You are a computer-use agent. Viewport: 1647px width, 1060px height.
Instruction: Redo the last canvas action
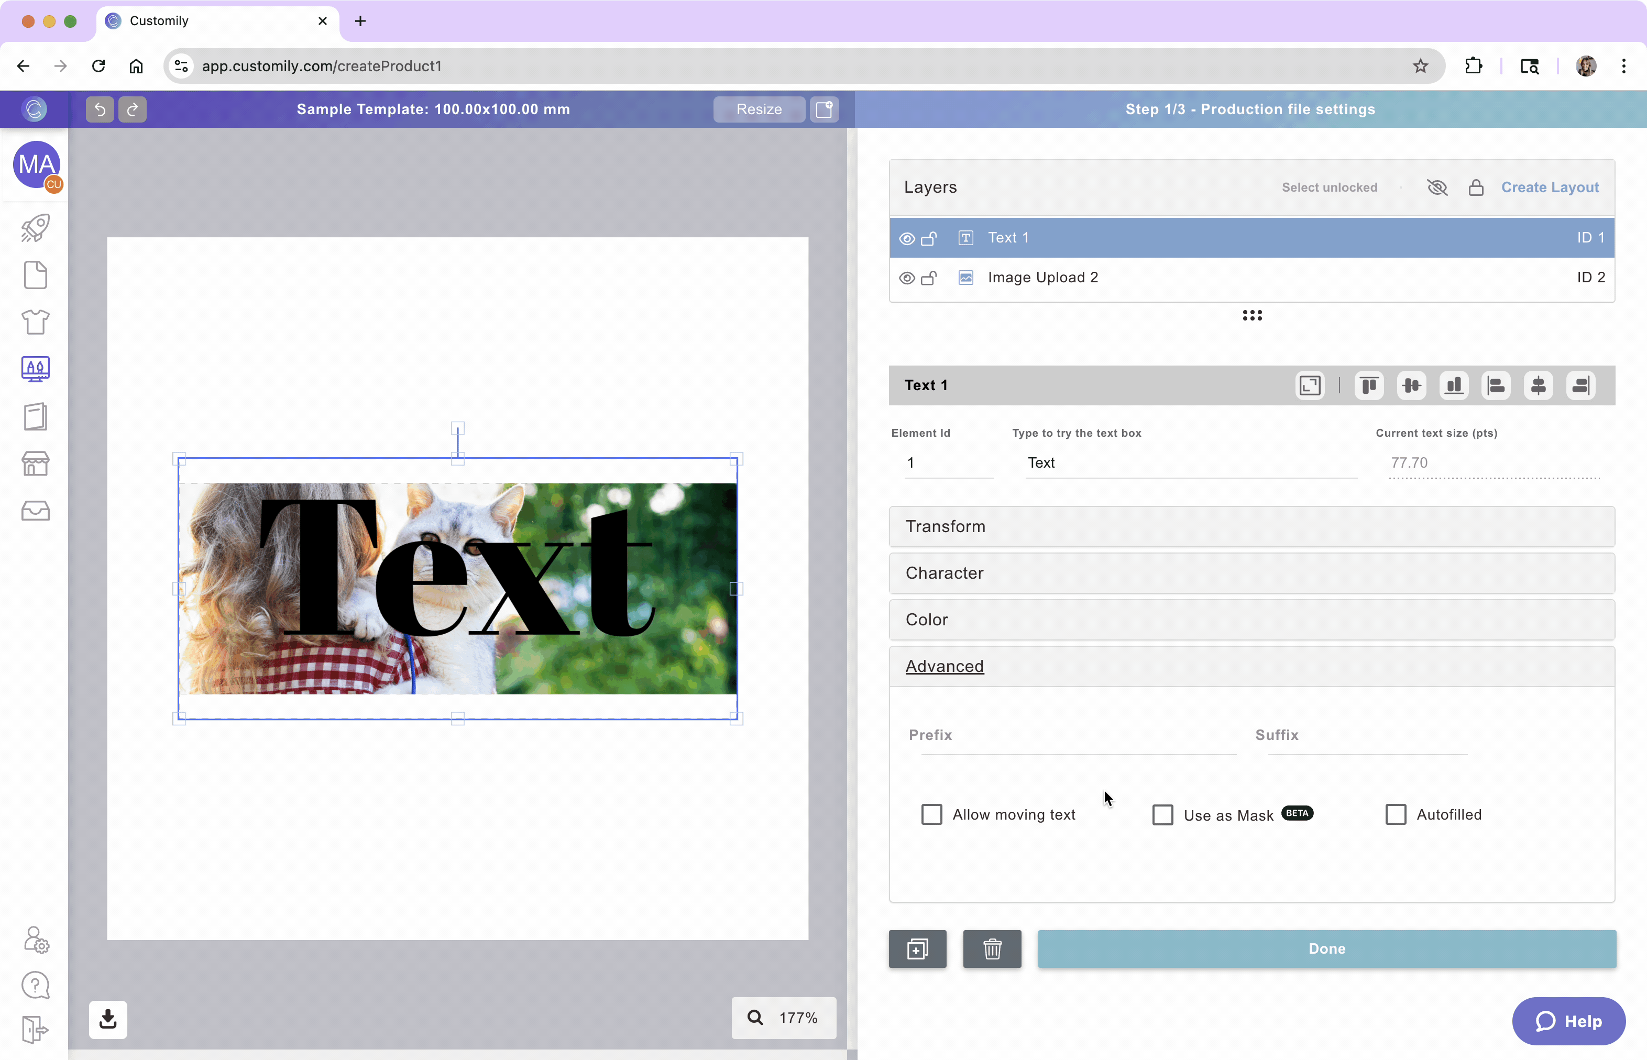pos(132,109)
